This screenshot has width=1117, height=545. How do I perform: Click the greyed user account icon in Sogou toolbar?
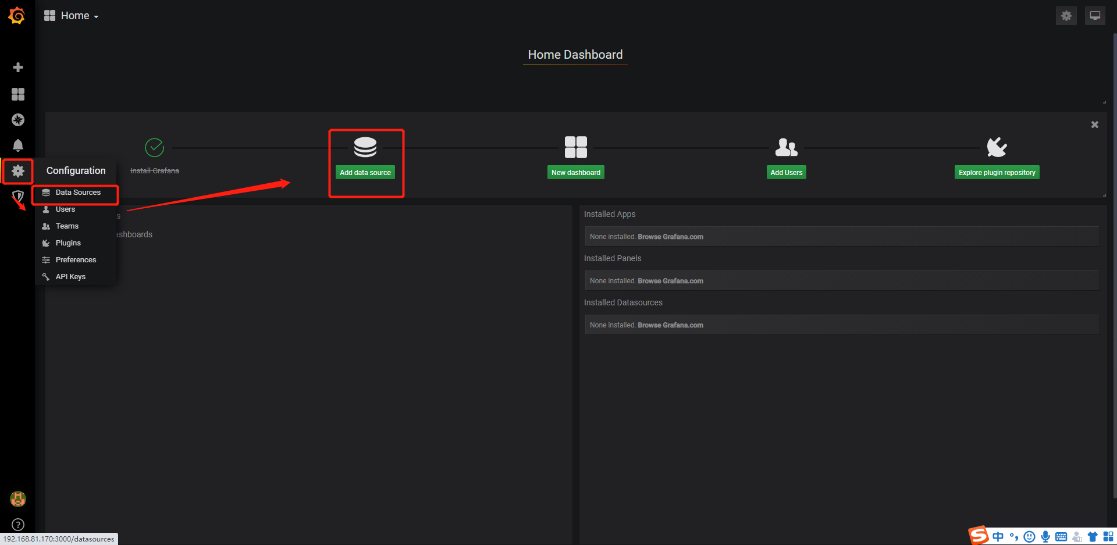[1077, 536]
